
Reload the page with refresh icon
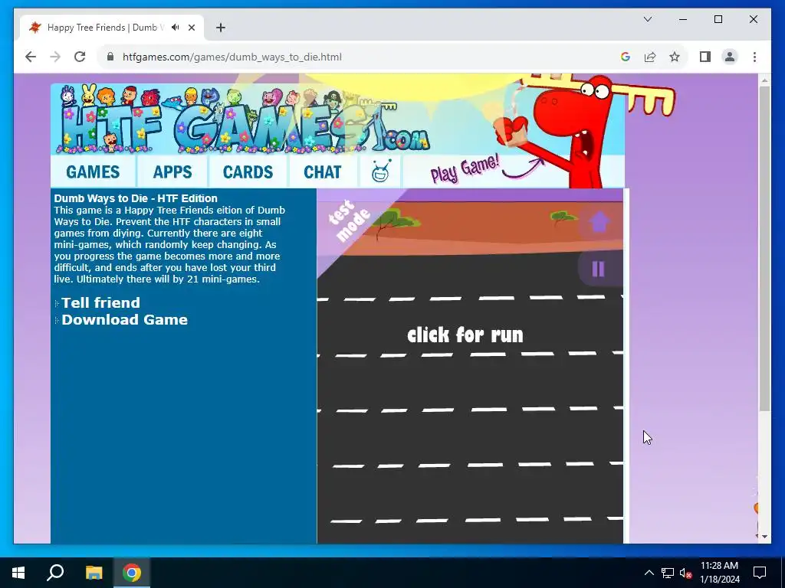[x=80, y=57]
